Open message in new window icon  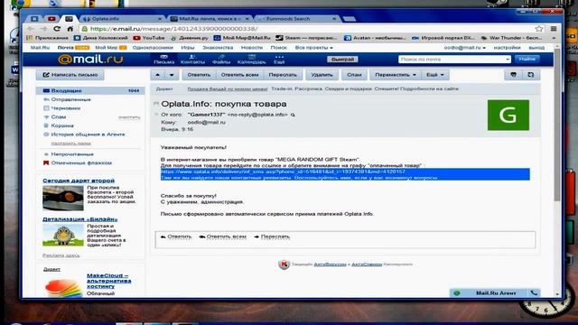(531, 75)
